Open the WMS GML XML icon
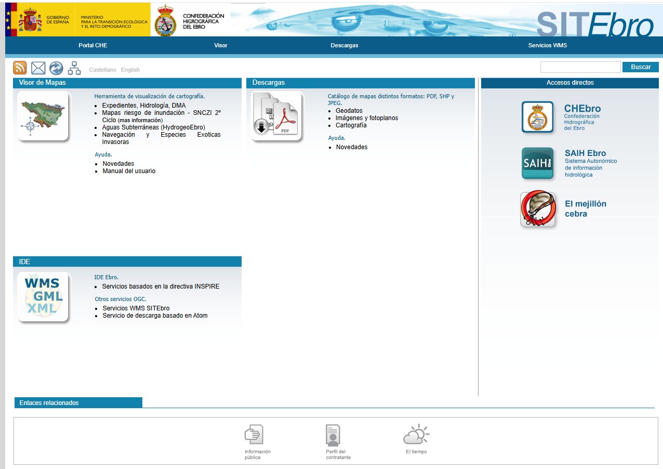The width and height of the screenshot is (663, 469). point(43,297)
